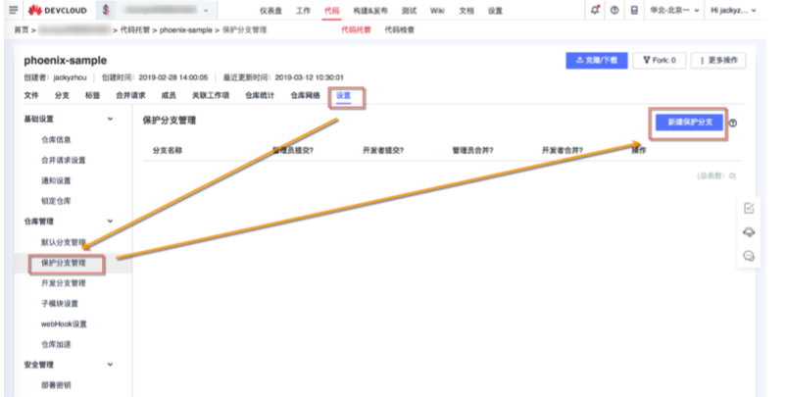Open 部署密钥 in sidebar
The width and height of the screenshot is (786, 397).
coord(56,385)
